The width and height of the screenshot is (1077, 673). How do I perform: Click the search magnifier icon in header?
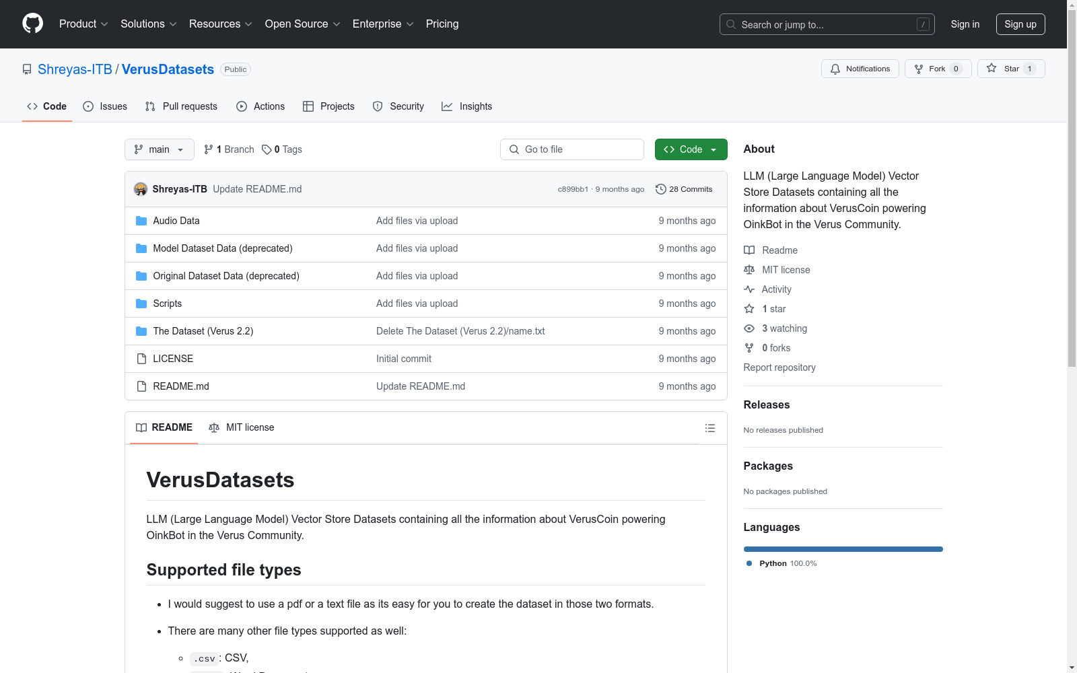[731, 24]
